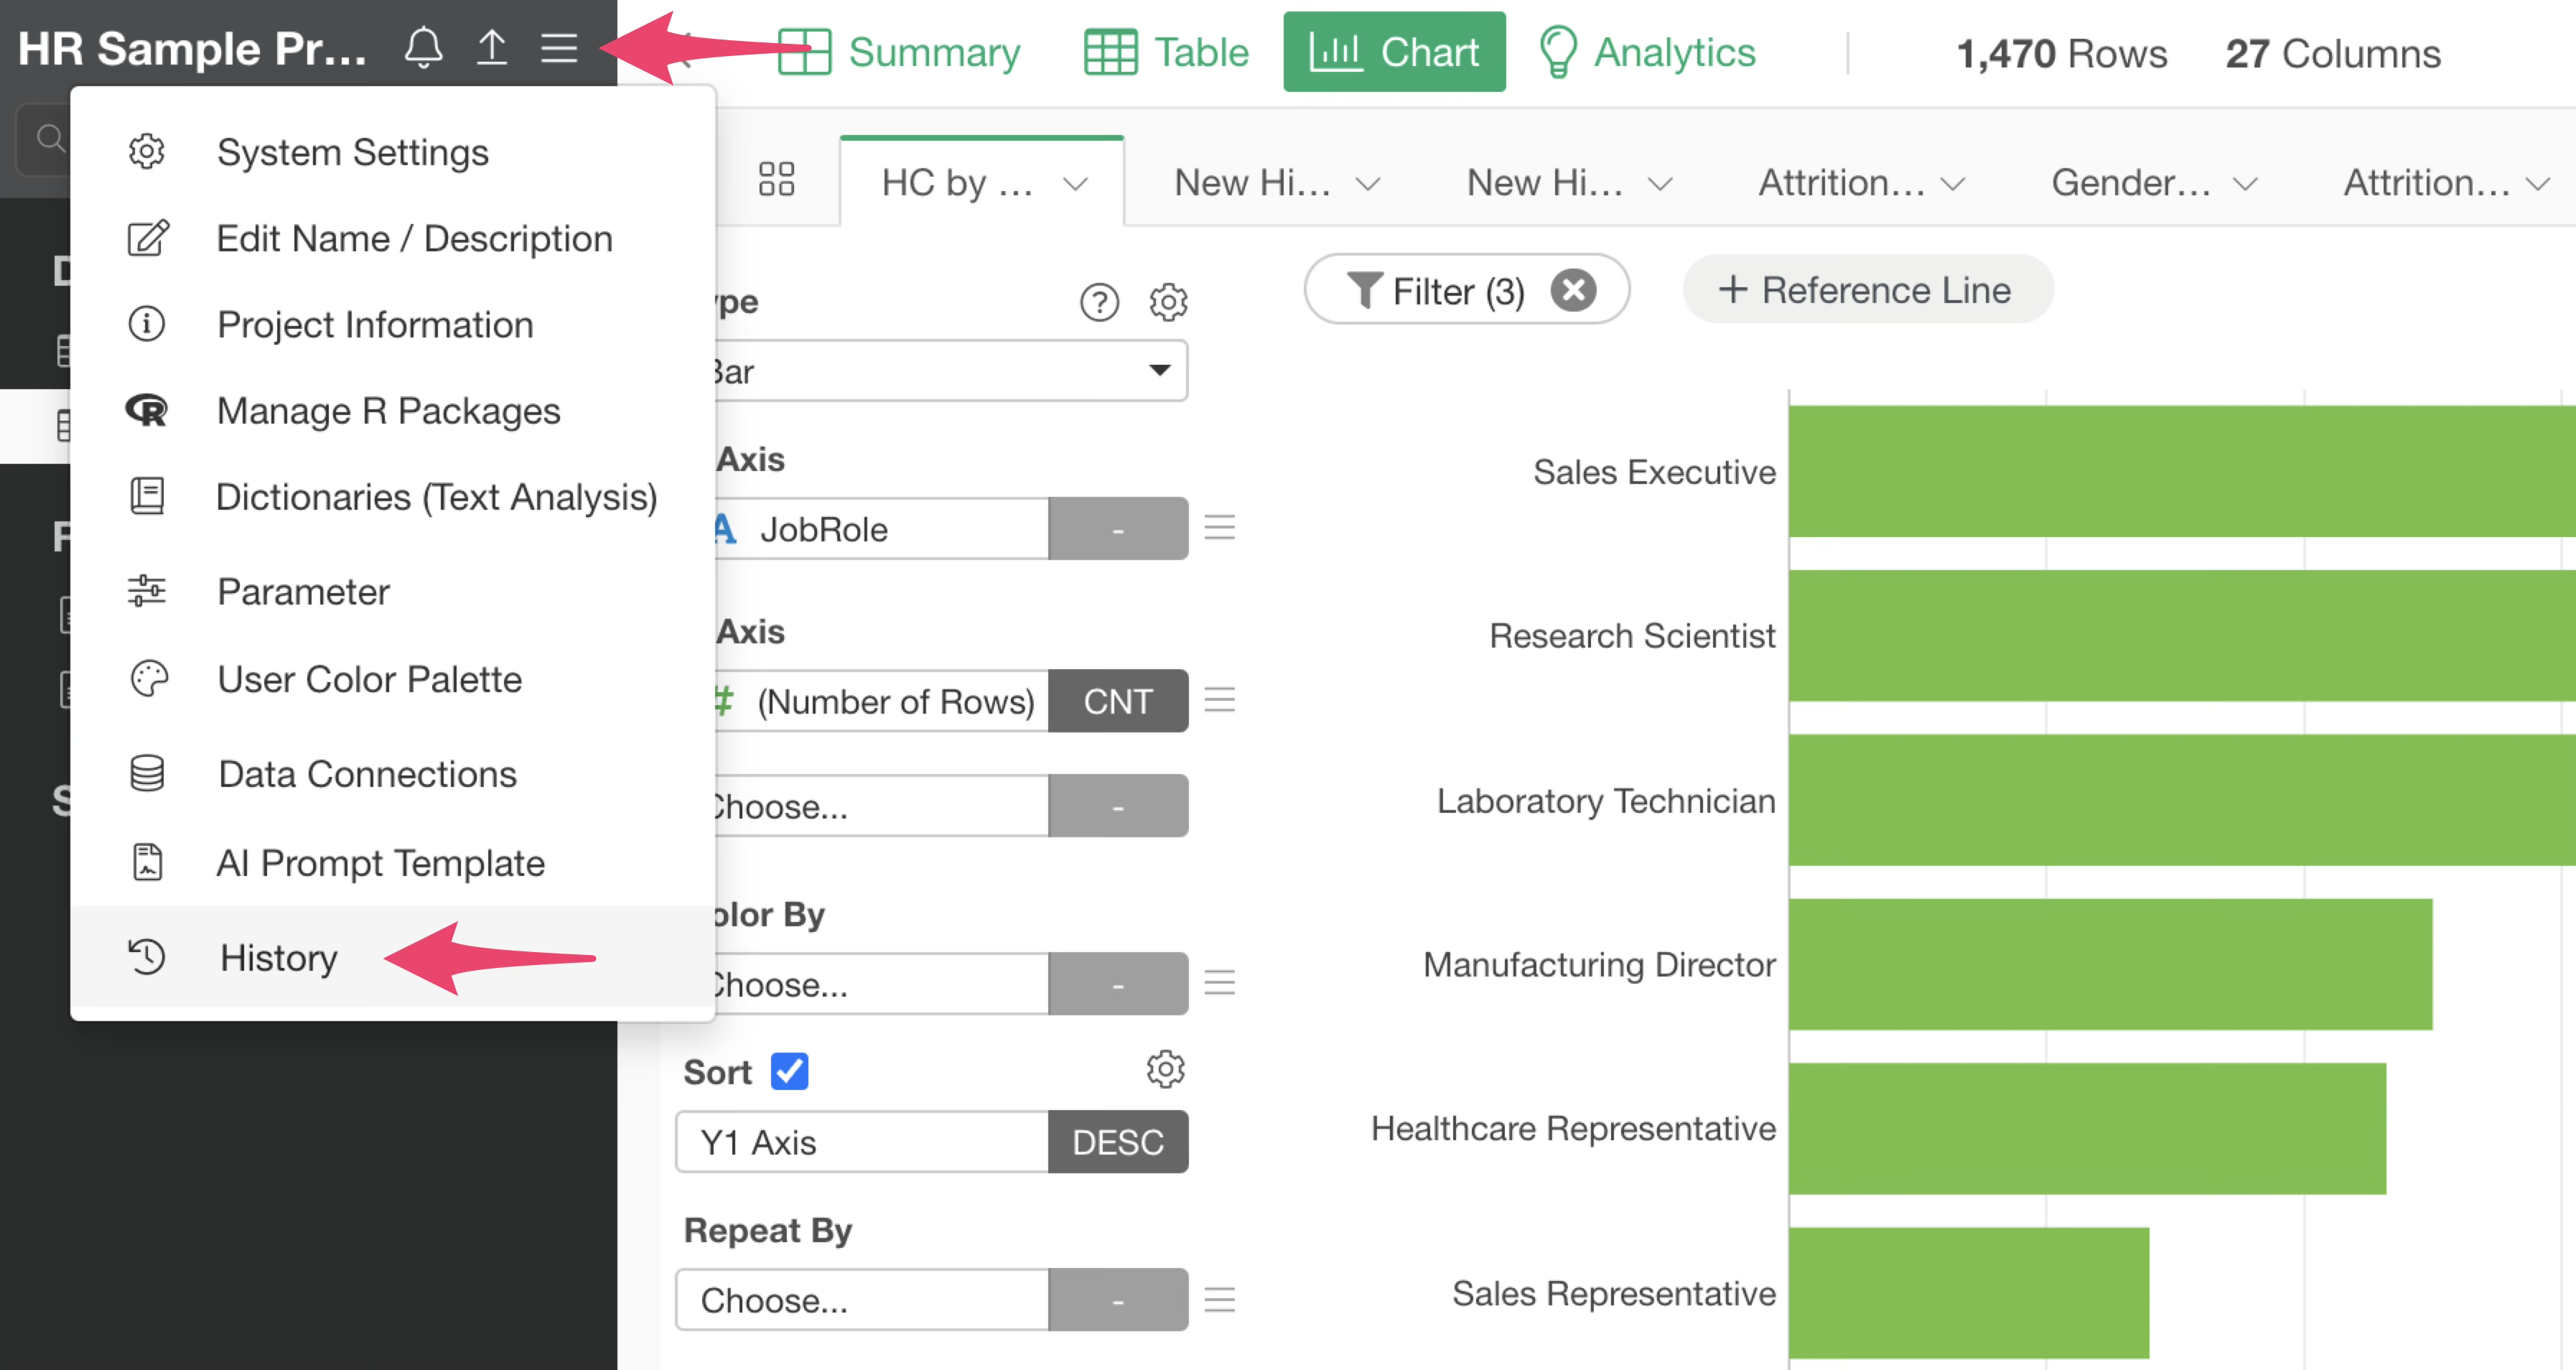Open the Filter (3) button
The image size is (2576, 1370).
(1435, 291)
